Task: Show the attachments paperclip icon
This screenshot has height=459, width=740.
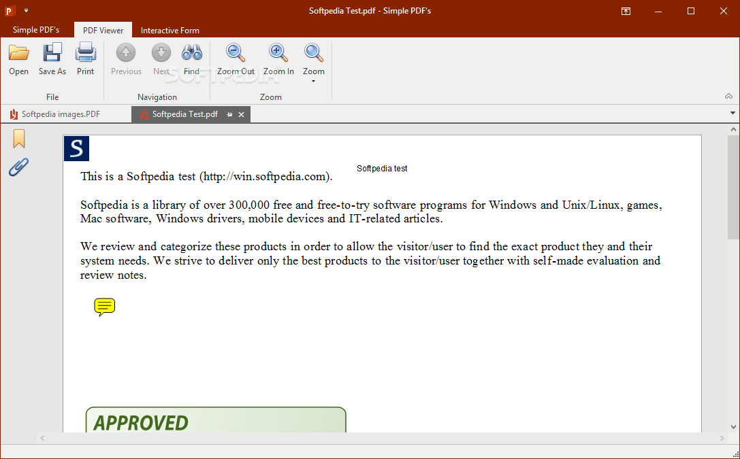Action: (19, 167)
